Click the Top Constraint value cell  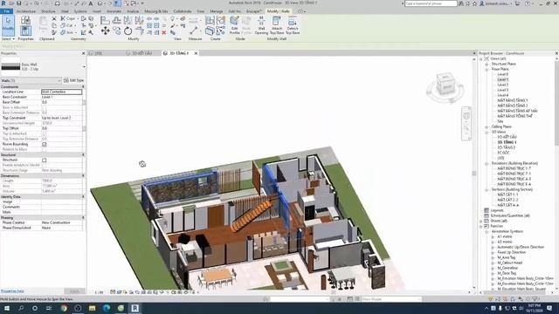coord(62,118)
